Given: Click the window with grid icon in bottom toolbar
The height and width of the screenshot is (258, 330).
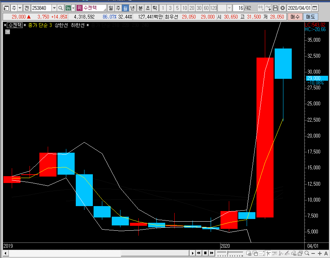Looking at the screenshot, I should point(249,253).
